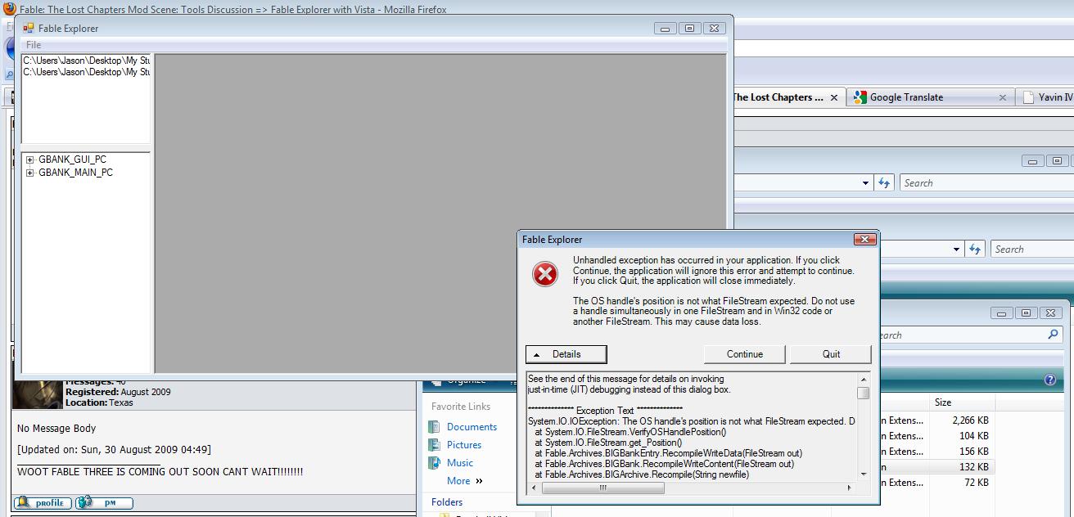The width and height of the screenshot is (1074, 517).
Task: Click the refresh arrows icon beside the address bar
Action: (884, 183)
